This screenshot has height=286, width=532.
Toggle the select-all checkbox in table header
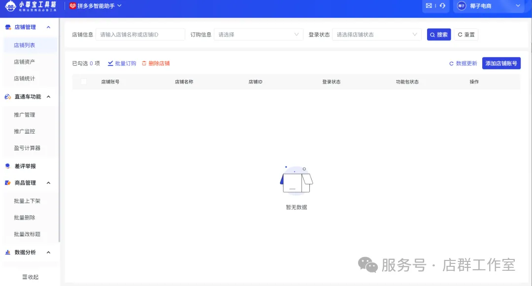point(84,82)
